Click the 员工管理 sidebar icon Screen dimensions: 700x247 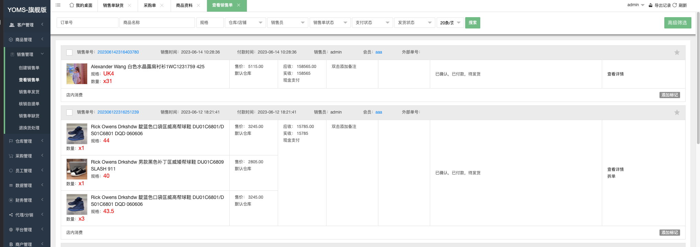point(11,171)
